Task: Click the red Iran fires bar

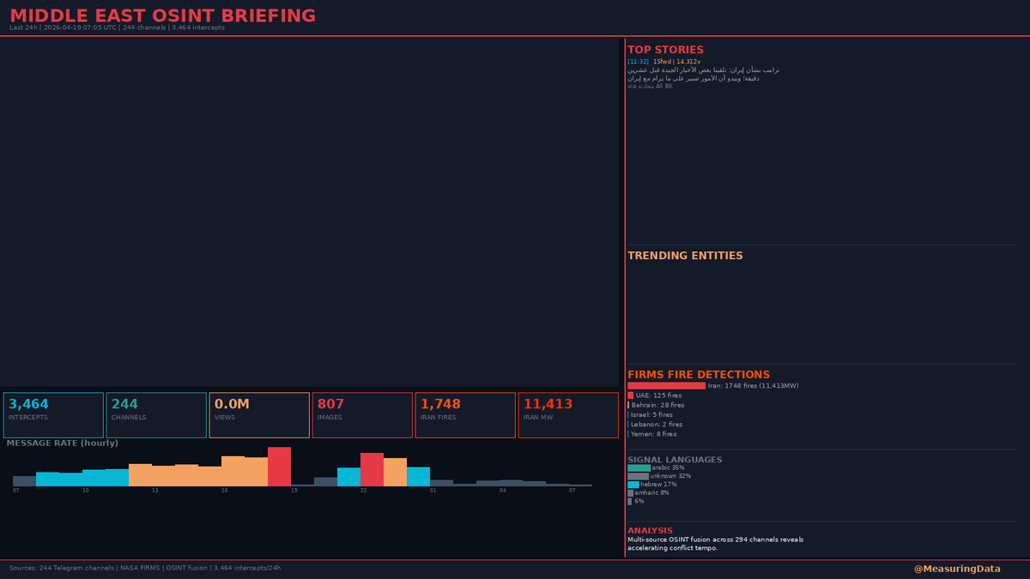Action: click(666, 386)
